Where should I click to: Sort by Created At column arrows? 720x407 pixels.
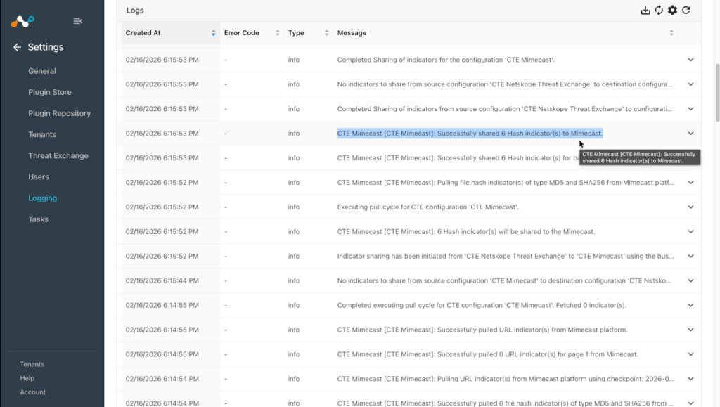click(214, 33)
